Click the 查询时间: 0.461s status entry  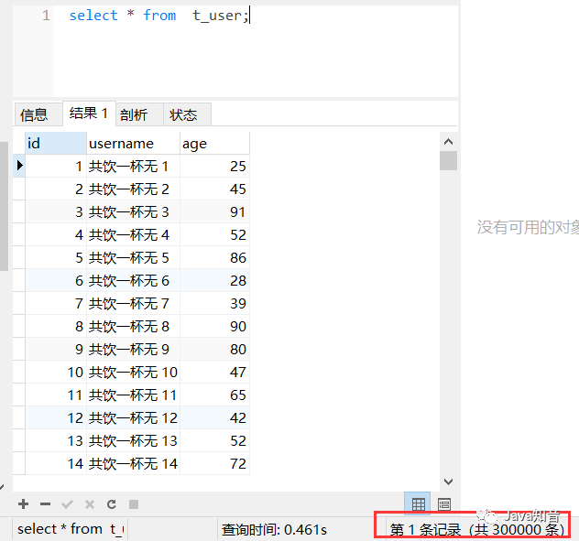[x=274, y=530]
